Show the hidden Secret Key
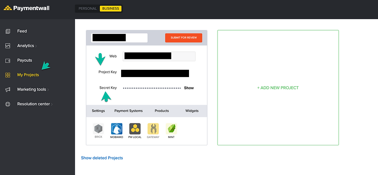The height and width of the screenshot is (175, 378). (189, 88)
